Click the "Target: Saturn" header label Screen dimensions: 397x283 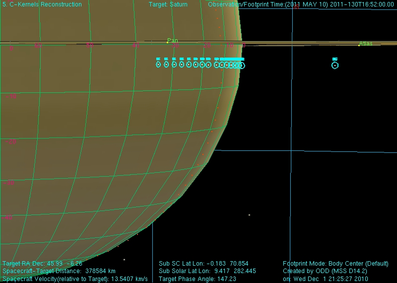(x=168, y=4)
